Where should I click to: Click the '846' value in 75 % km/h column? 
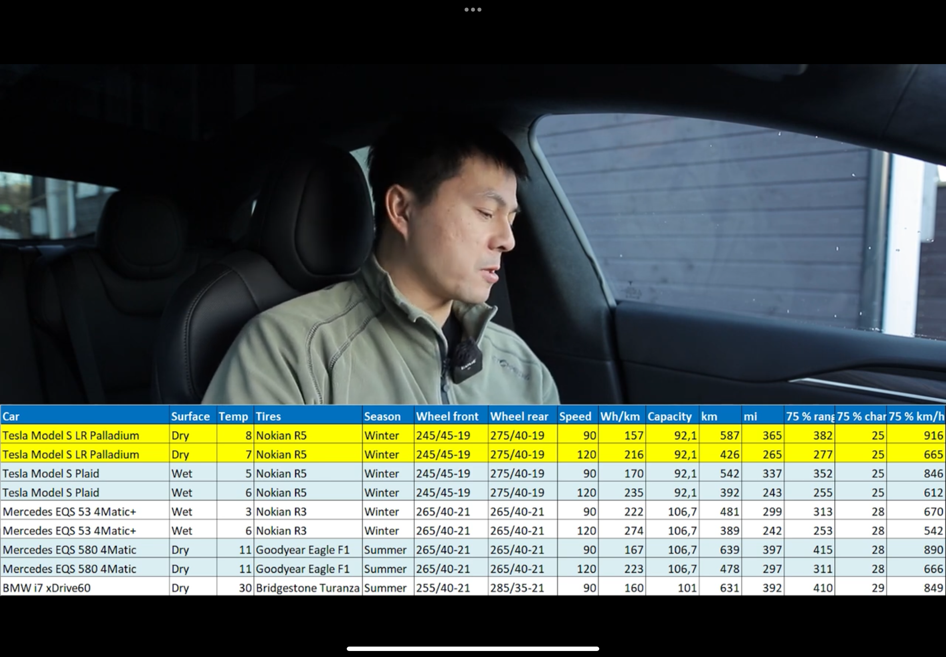pos(916,473)
